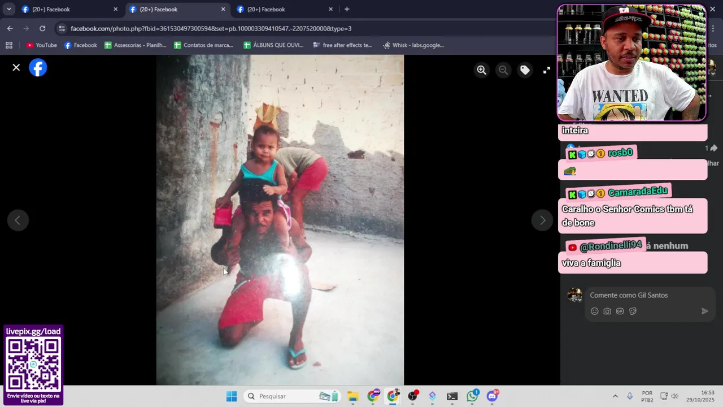This screenshot has height=407, width=723.
Task: Click the microphone tray icon
Action: [x=630, y=396]
